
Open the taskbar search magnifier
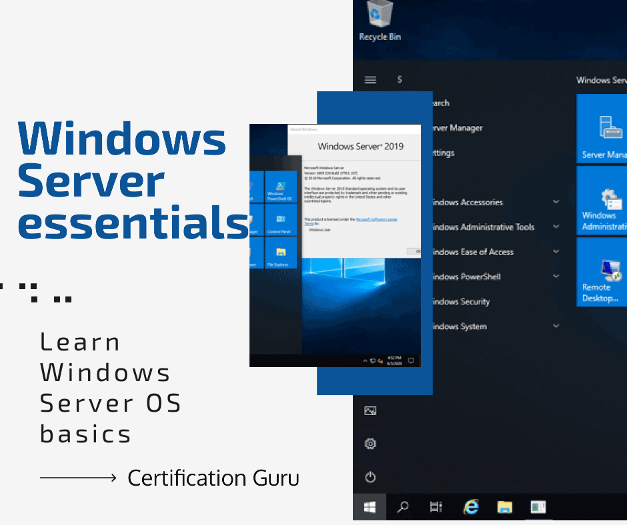pyautogui.click(x=403, y=507)
